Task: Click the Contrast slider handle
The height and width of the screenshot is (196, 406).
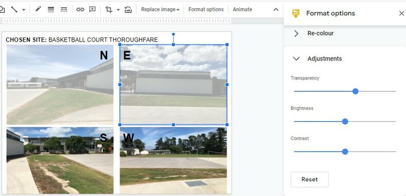Action: 345,152
